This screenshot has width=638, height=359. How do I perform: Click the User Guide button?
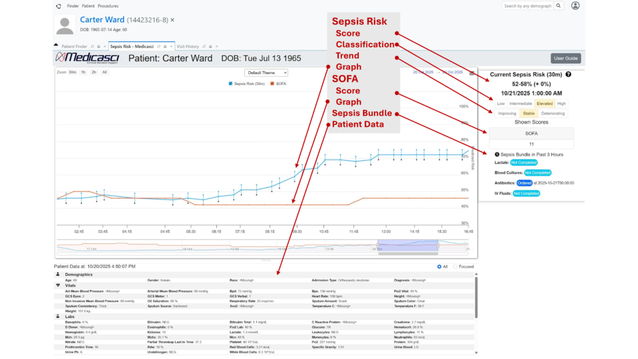click(x=566, y=59)
